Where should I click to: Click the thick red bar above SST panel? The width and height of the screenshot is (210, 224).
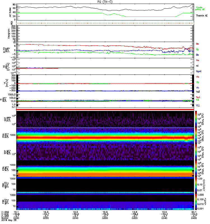(x=105, y=109)
